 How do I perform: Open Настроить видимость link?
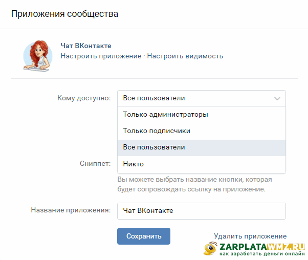pos(185,56)
